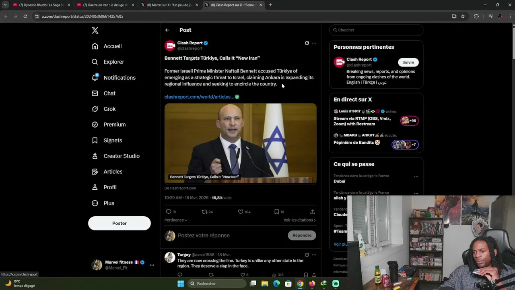Bookmark page with star icon

click(463, 17)
